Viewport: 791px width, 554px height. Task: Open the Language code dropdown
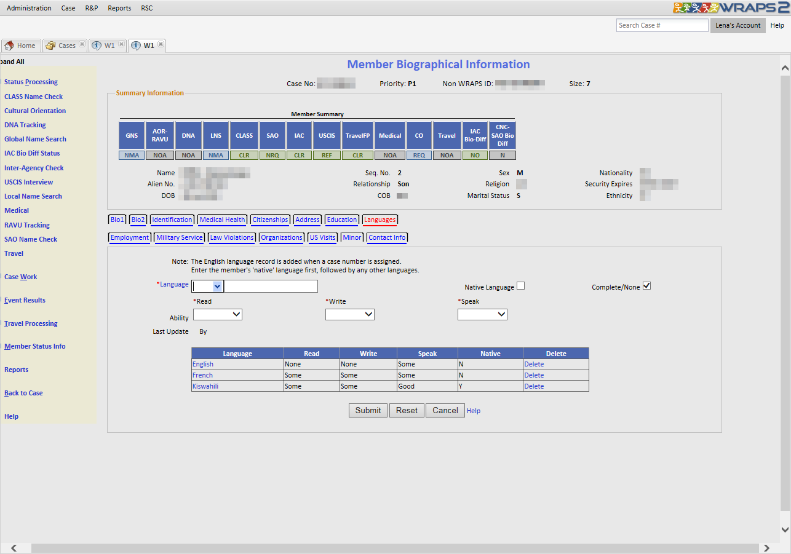217,286
